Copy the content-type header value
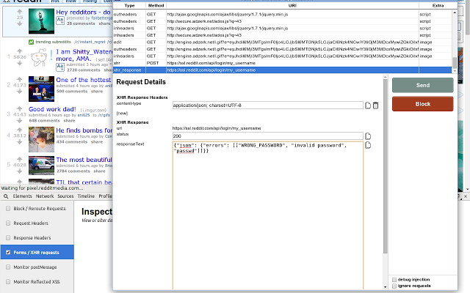The image size is (470, 293). coord(368,105)
